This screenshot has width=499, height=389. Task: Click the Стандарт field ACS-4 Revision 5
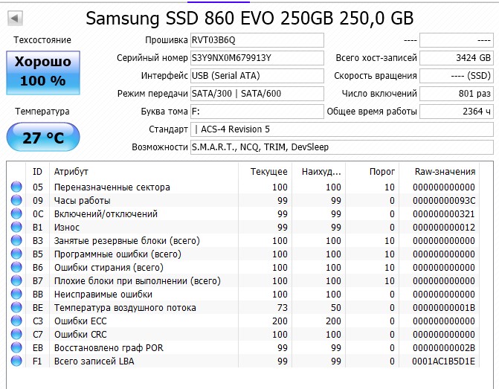click(x=342, y=129)
